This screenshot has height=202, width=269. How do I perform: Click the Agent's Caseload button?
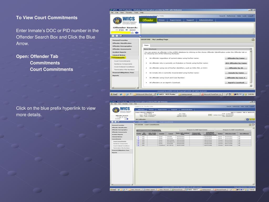pos(236,83)
